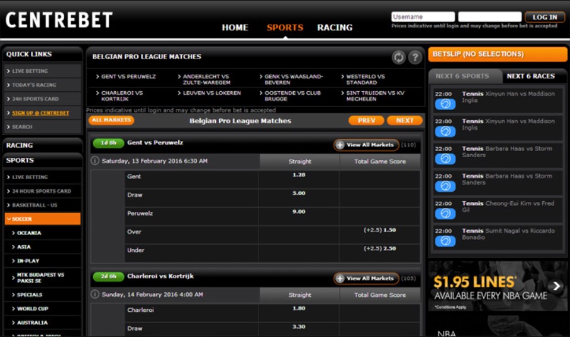
Task: Open the HOME tab
Action: tap(235, 28)
